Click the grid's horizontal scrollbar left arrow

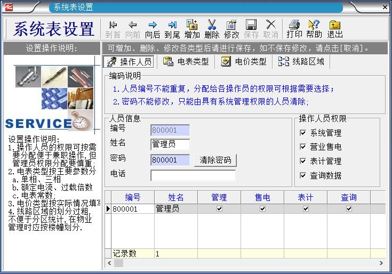click(109, 263)
